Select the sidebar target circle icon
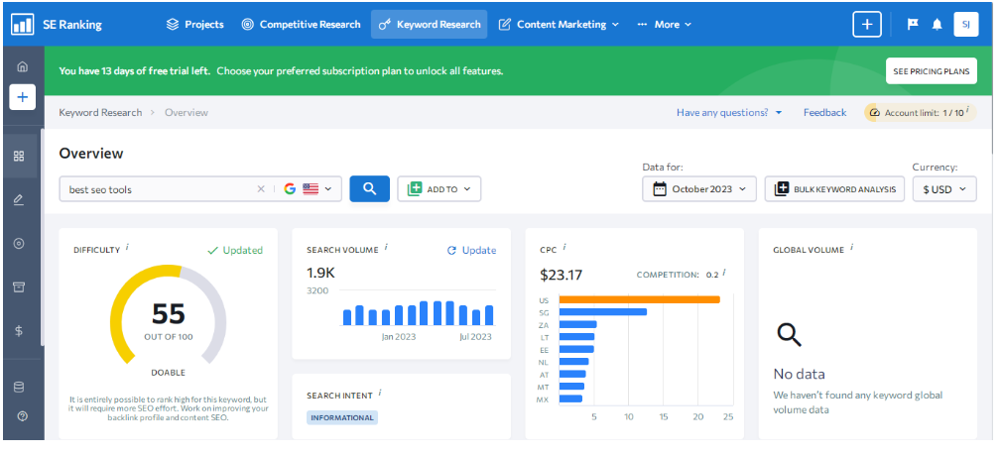 click(19, 243)
